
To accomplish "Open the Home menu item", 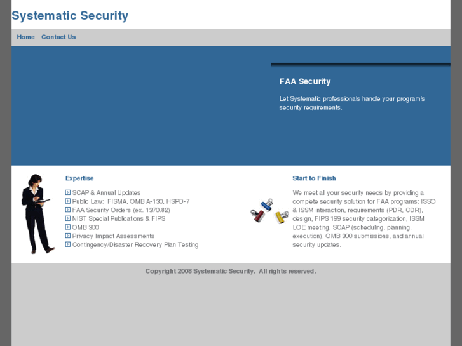I will coord(26,37).
